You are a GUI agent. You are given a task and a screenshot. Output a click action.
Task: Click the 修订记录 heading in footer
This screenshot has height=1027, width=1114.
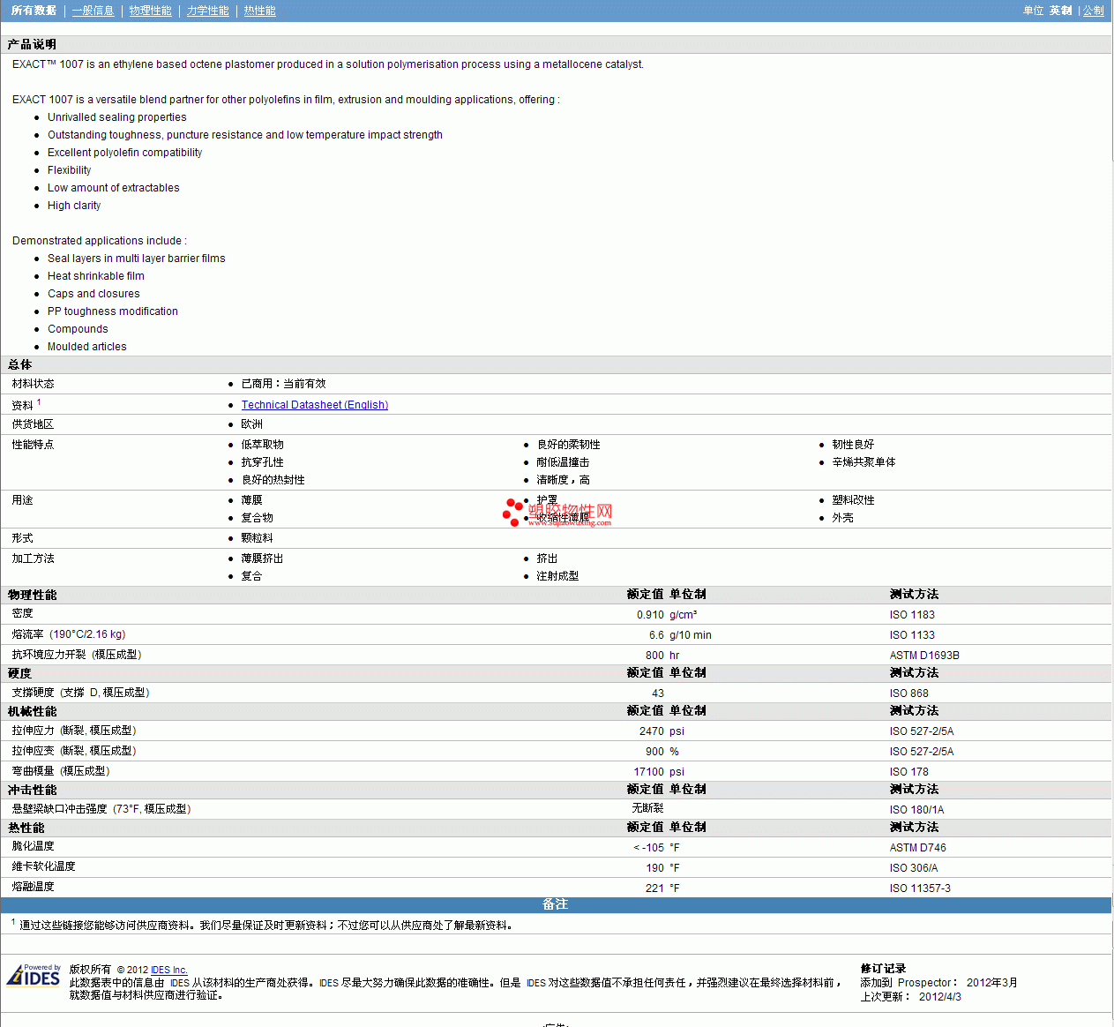(x=883, y=969)
